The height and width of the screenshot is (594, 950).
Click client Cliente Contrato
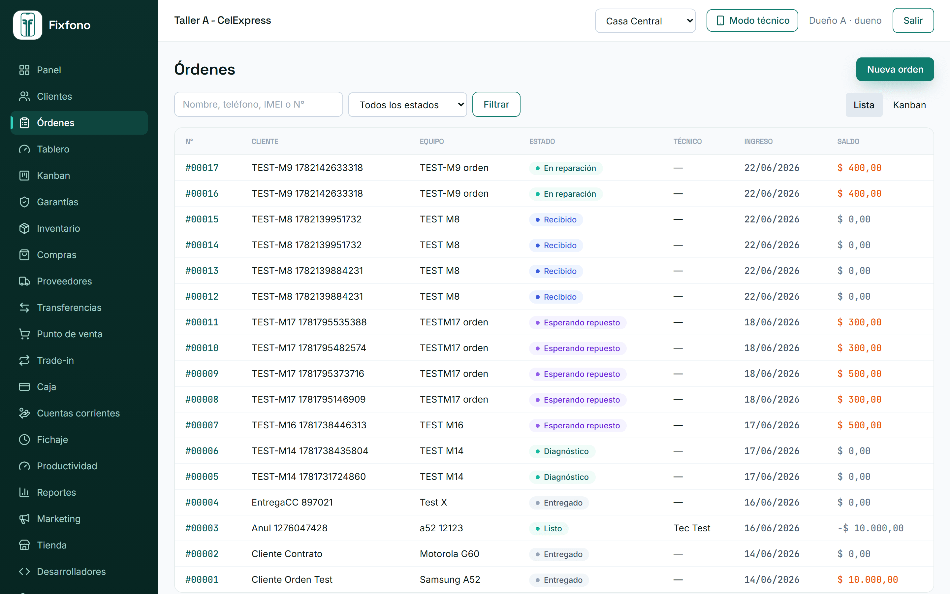[287, 553]
